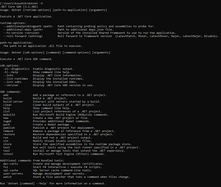This screenshot has width=221, height=187.
Task: Click the 'build-server' command name
Action: click(x=13, y=101)
